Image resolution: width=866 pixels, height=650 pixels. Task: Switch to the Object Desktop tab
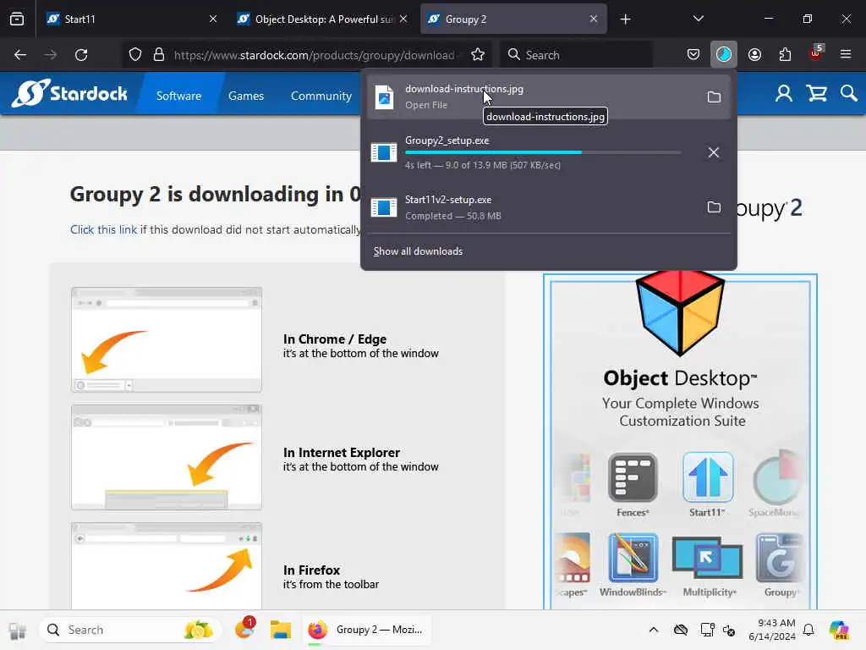323,19
